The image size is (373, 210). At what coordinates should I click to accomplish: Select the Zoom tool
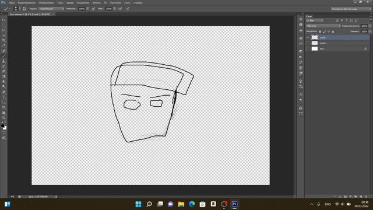pos(3,118)
